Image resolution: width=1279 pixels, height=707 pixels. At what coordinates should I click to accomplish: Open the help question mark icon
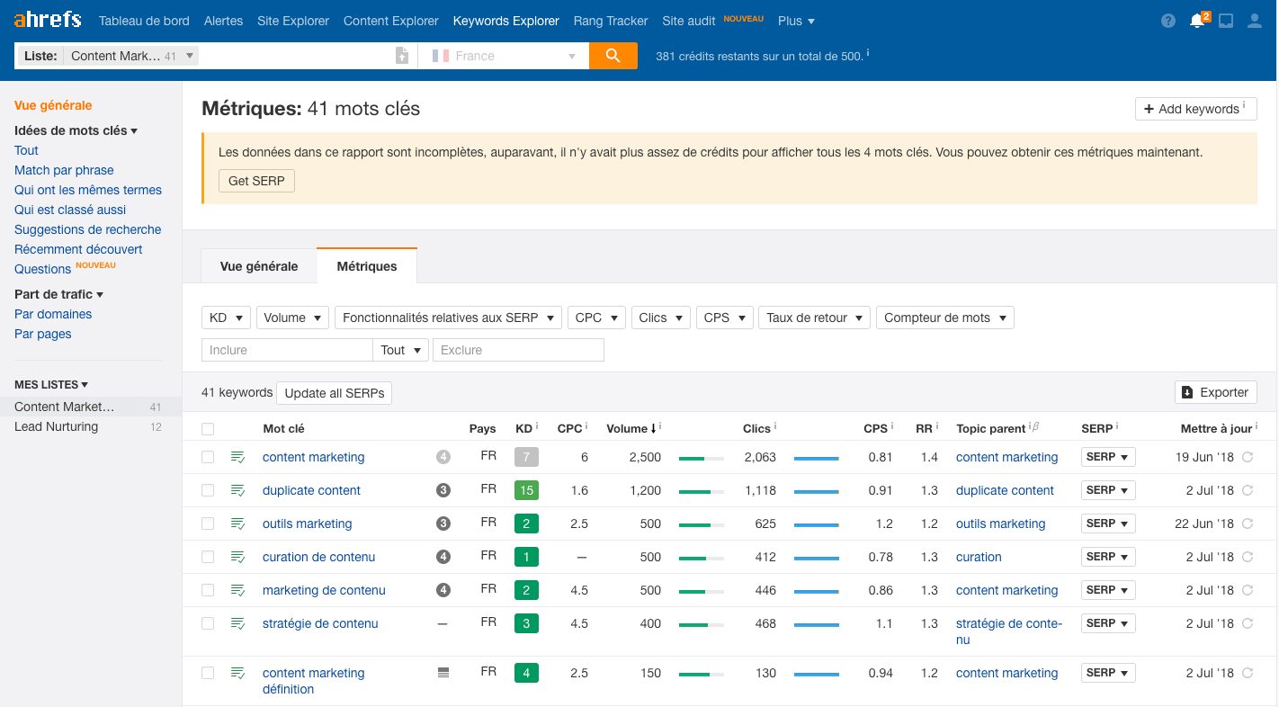coord(1168,21)
